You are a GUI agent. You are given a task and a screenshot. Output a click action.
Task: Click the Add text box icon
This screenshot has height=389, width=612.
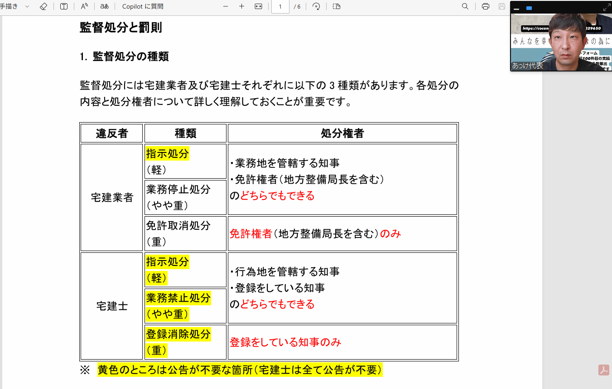[64, 6]
